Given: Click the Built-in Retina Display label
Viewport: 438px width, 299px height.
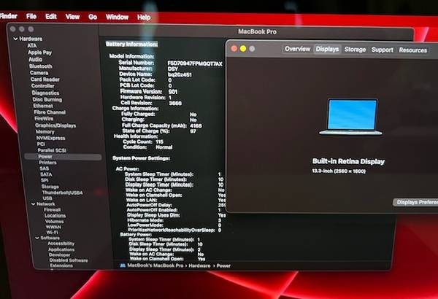Looking at the screenshot, I should [x=348, y=161].
